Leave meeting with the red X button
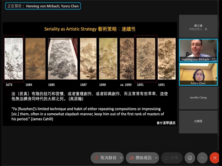This screenshot has height=166, width=222. click(x=215, y=158)
